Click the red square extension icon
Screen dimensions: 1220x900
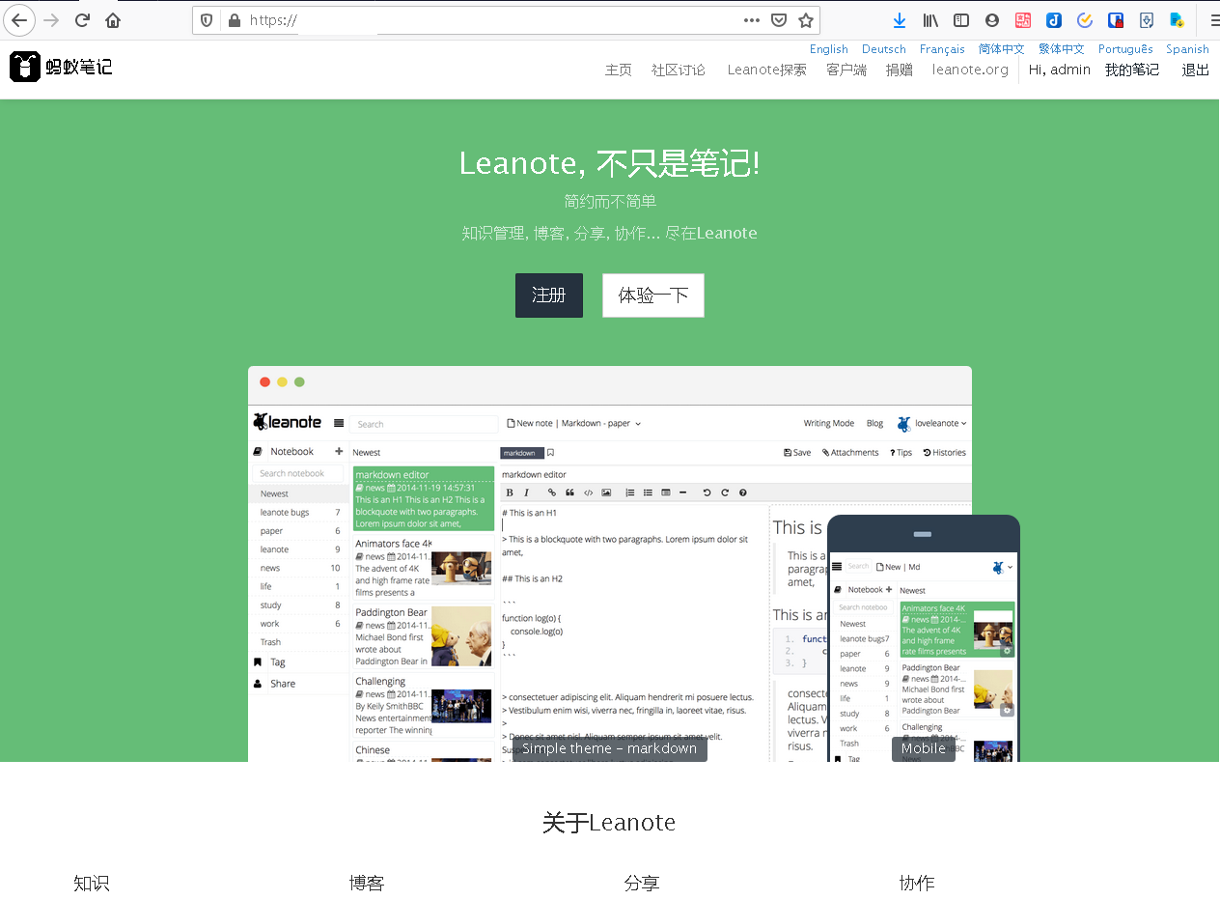pos(1023,20)
